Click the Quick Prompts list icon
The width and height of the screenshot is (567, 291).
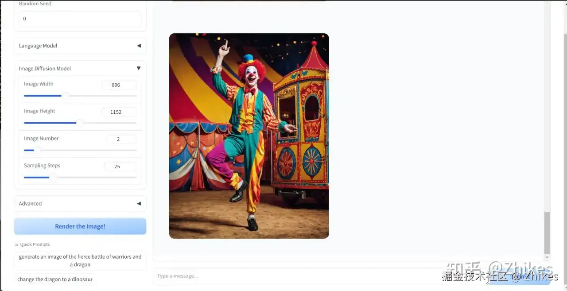(17, 244)
